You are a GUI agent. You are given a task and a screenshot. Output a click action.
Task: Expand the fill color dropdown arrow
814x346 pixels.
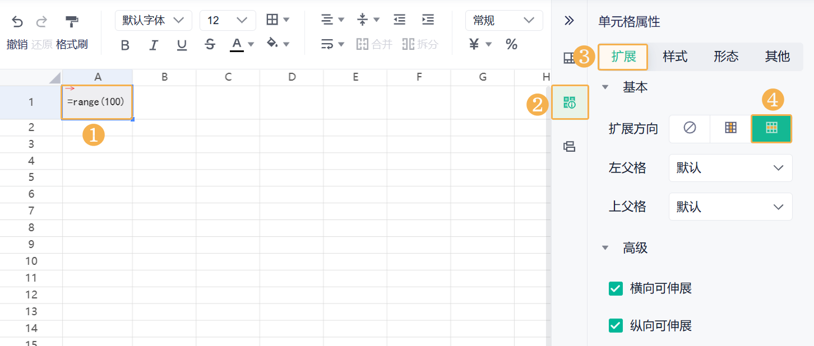point(286,44)
